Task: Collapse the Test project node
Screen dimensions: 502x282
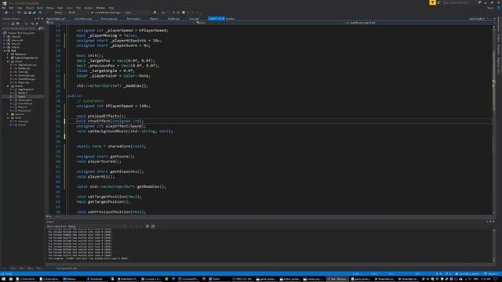Action: tap(5, 50)
